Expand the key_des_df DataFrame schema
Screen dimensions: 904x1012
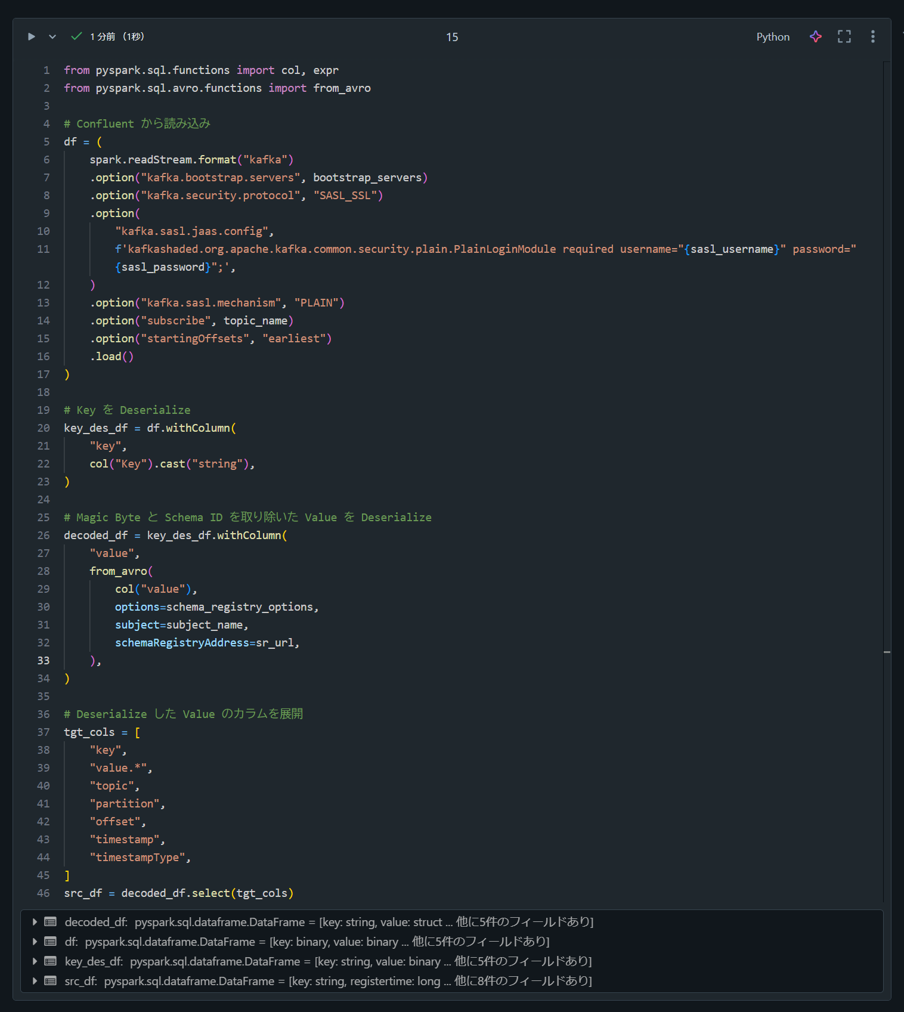35,961
